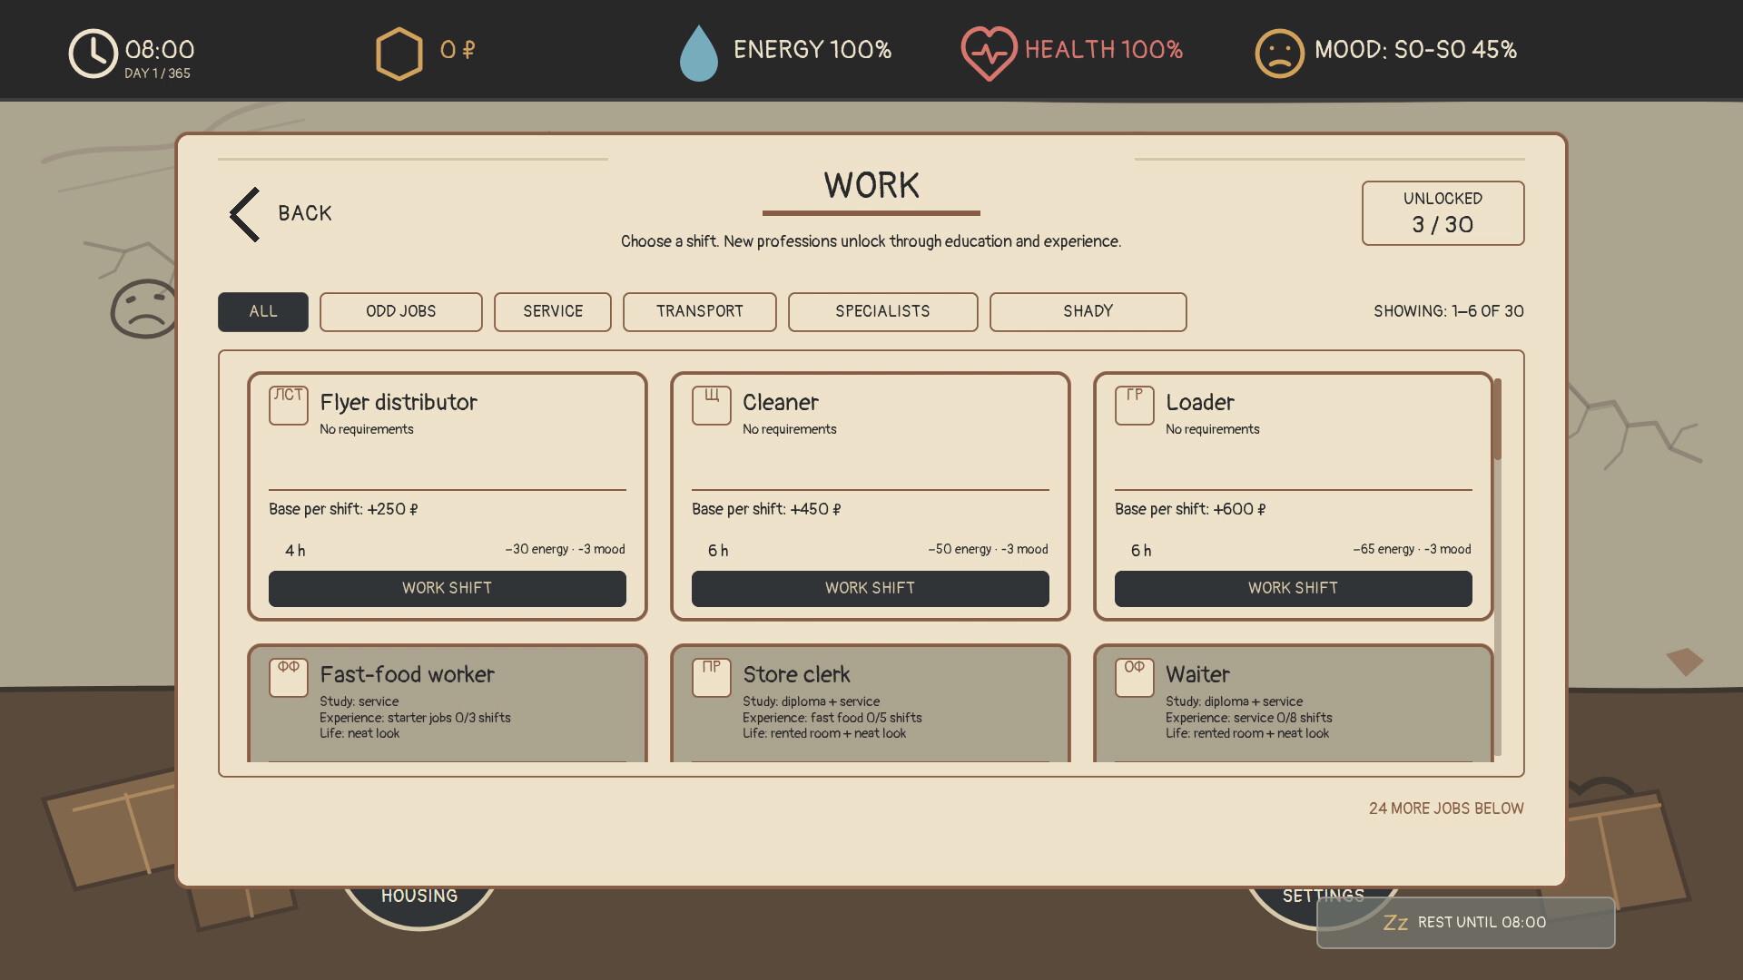Viewport: 1743px width, 980px height.
Task: Click the Waiter locked card title
Action: pyautogui.click(x=1198, y=675)
